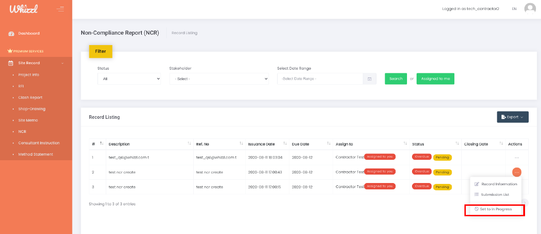Image resolution: width=541 pixels, height=234 pixels.
Task: Click the green Search button
Action: pos(396,79)
